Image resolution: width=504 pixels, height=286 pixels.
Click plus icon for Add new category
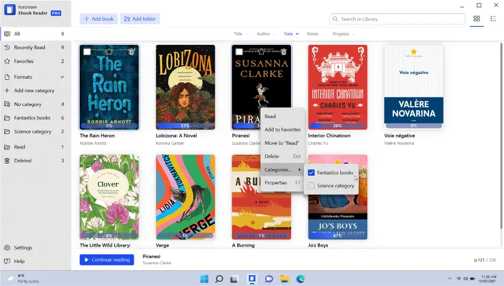tap(7, 90)
